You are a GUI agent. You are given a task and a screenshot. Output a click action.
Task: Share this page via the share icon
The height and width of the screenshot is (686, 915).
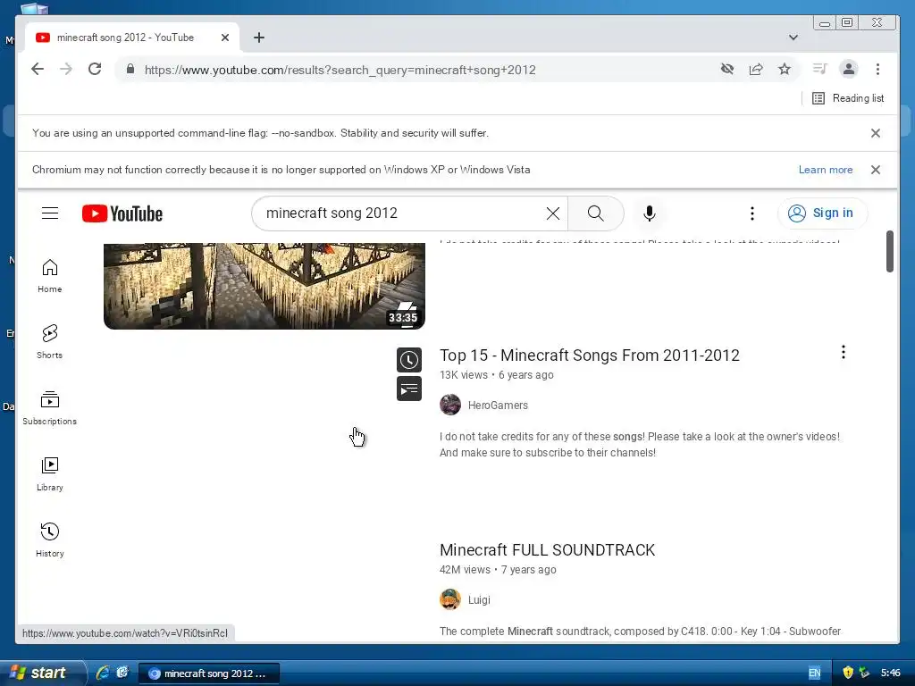756,70
